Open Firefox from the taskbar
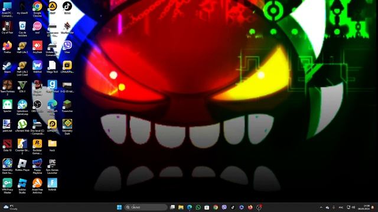 pyautogui.click(x=250, y=207)
